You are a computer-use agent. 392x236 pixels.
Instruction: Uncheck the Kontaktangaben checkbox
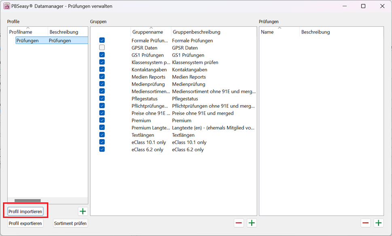coord(102,69)
